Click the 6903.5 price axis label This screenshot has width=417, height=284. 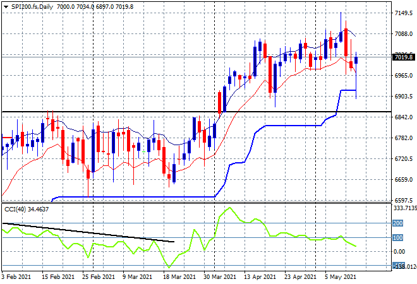coord(404,97)
